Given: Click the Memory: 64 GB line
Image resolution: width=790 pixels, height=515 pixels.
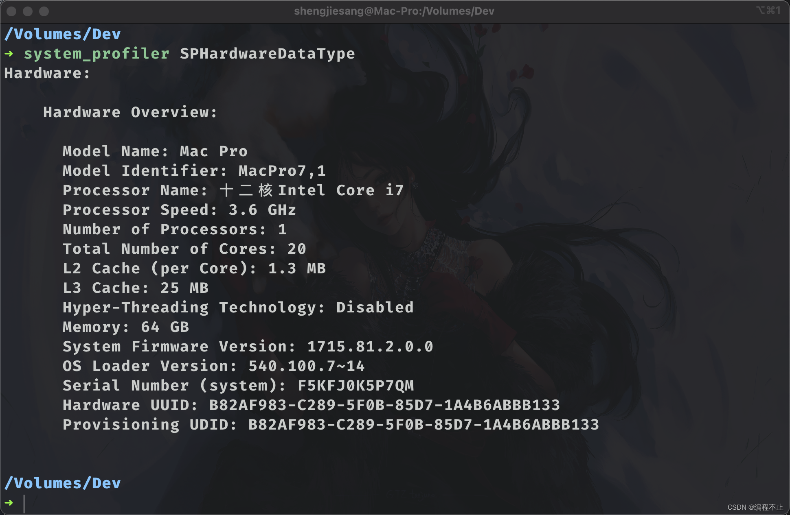Looking at the screenshot, I should [126, 327].
